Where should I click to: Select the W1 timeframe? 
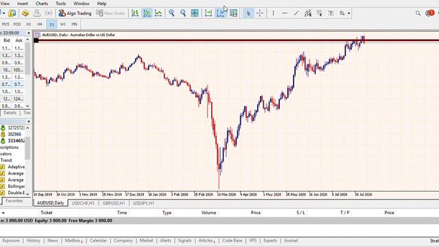(x=63, y=25)
